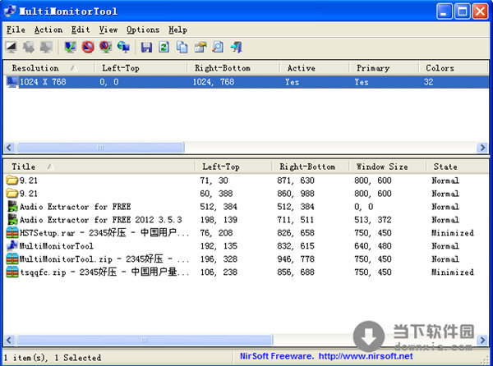Open the View menu
Screen dimensions: 493x366
108,30
